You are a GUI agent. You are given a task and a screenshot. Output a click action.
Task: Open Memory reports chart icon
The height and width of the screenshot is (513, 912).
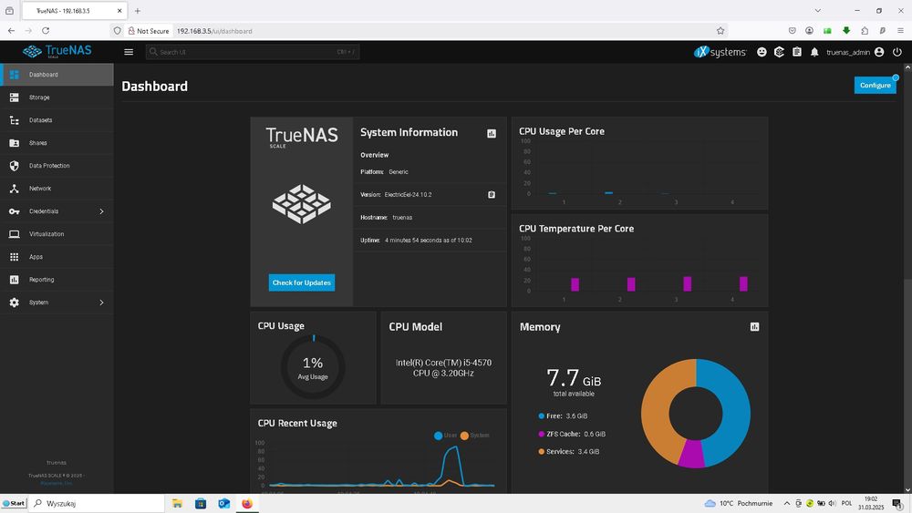pyautogui.click(x=754, y=327)
